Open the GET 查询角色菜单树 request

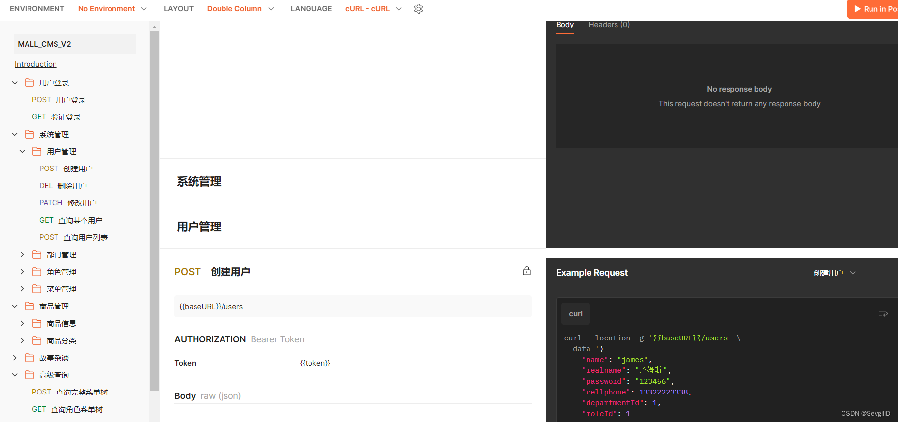67,409
